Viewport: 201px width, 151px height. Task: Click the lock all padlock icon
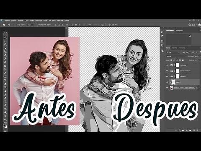click(x=183, y=60)
